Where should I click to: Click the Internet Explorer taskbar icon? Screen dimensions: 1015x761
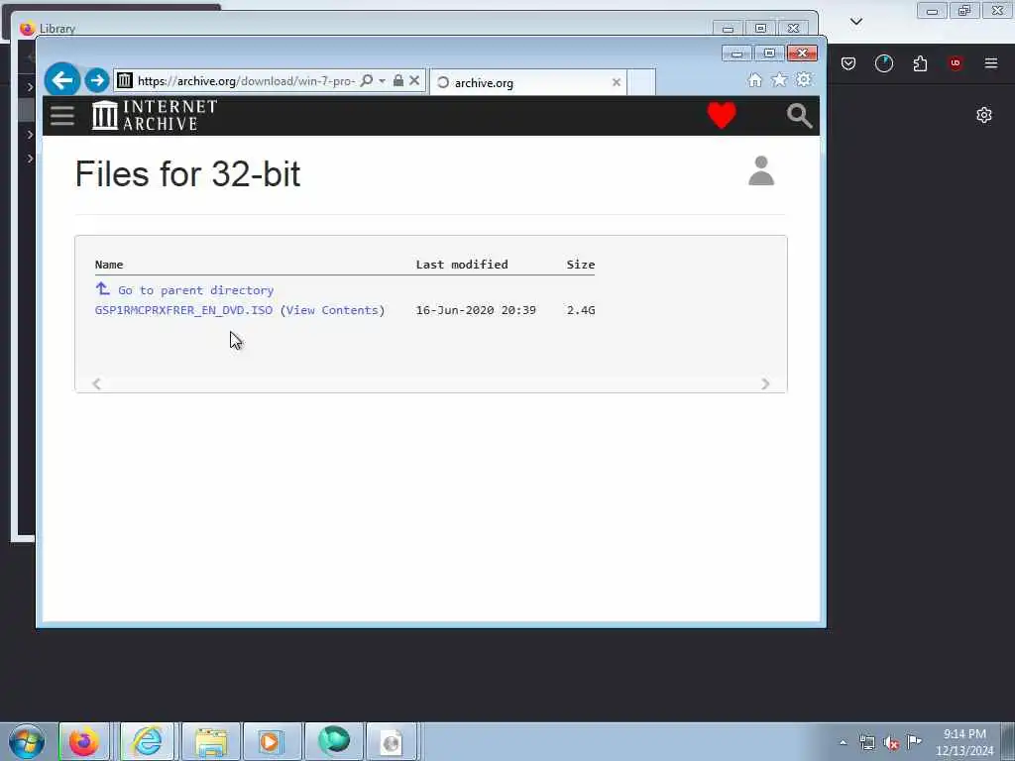tap(147, 741)
